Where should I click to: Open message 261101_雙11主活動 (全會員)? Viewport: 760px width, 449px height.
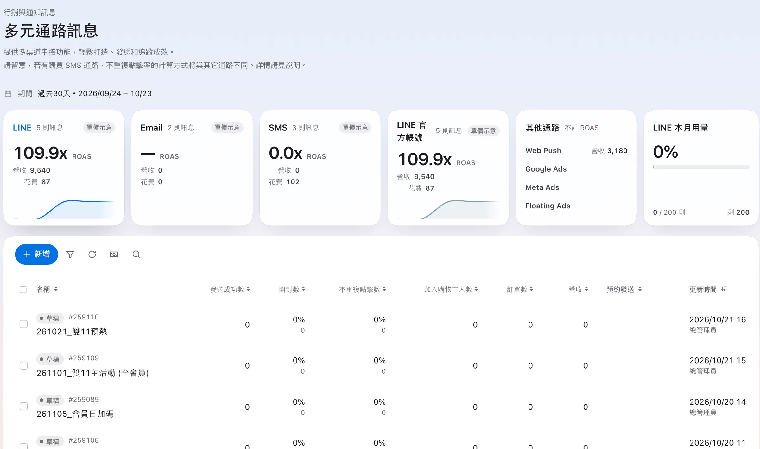92,373
